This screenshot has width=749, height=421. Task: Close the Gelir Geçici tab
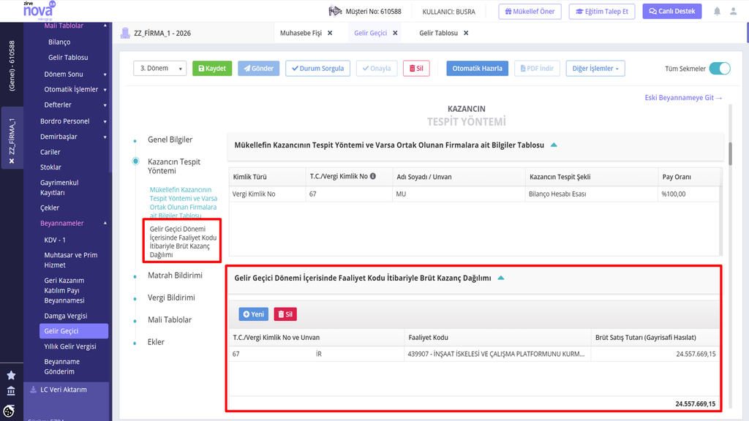[395, 33]
